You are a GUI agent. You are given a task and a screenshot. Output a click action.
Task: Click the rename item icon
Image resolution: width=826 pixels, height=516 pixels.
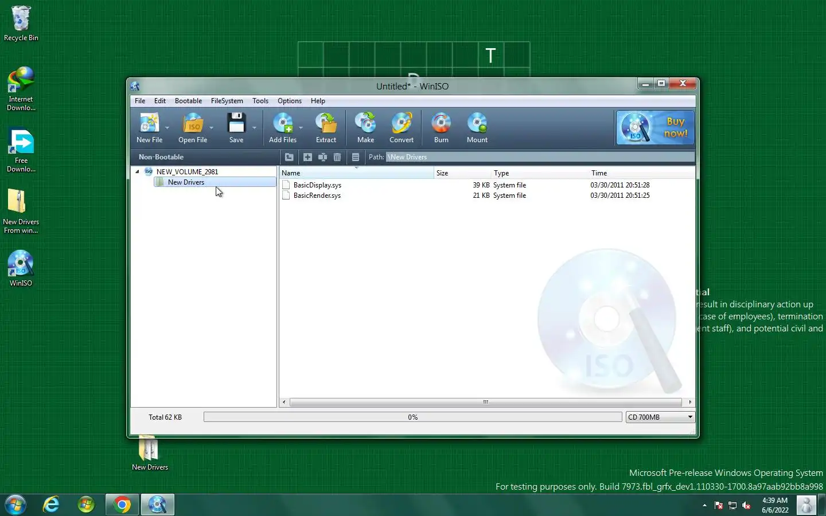click(x=322, y=157)
